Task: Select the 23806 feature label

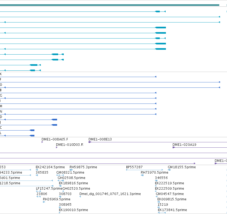Action: tap(42, 194)
